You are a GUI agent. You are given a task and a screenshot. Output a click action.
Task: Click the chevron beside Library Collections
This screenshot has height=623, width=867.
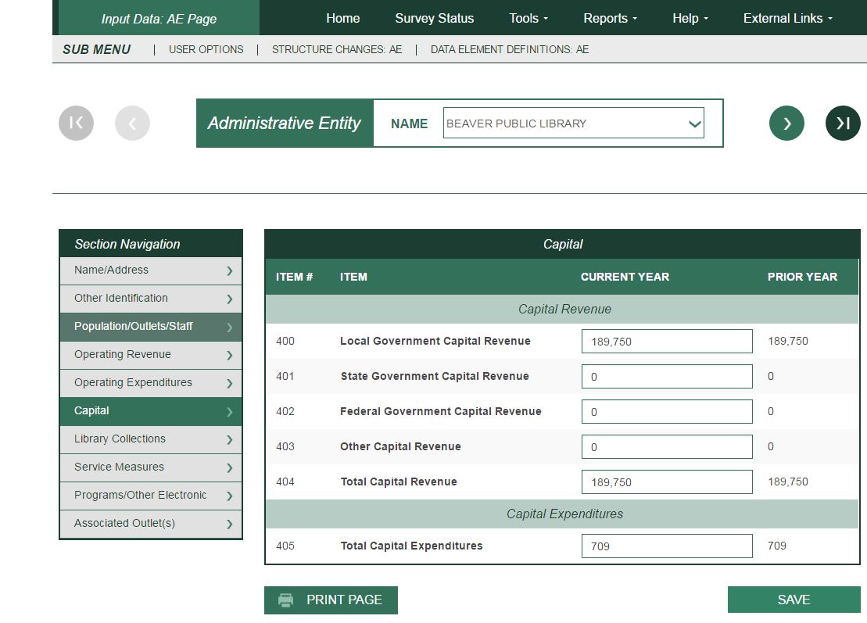point(229,439)
